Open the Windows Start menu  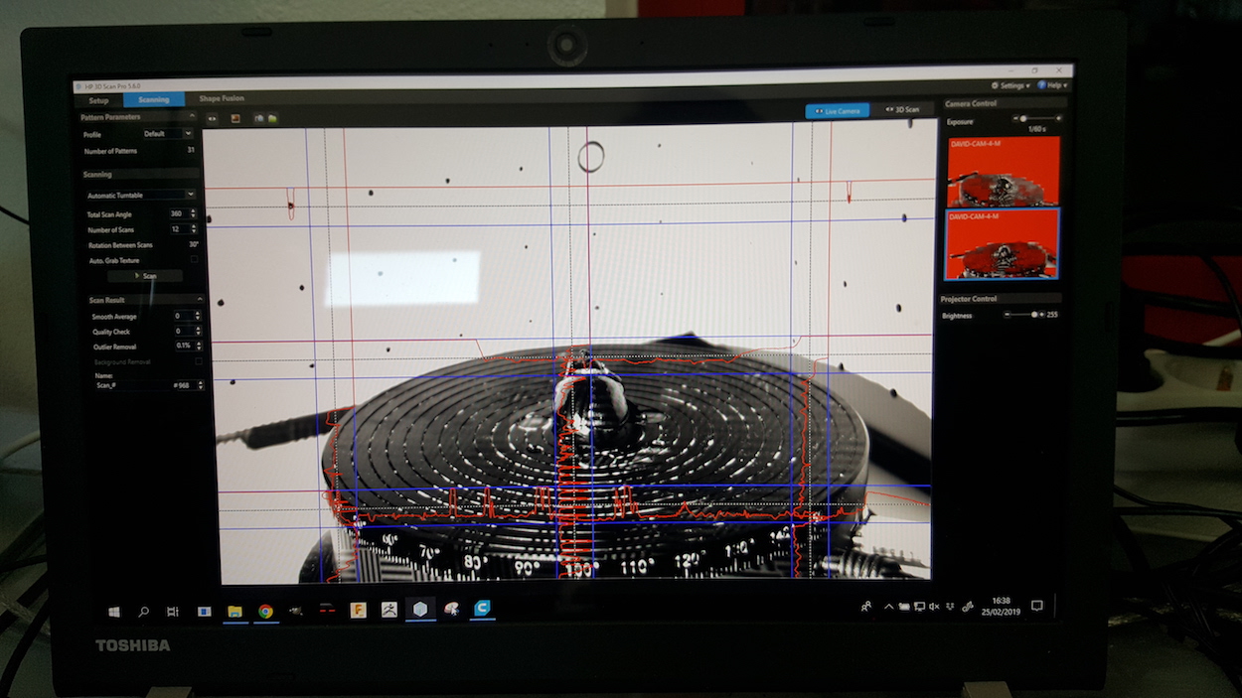[x=113, y=610]
